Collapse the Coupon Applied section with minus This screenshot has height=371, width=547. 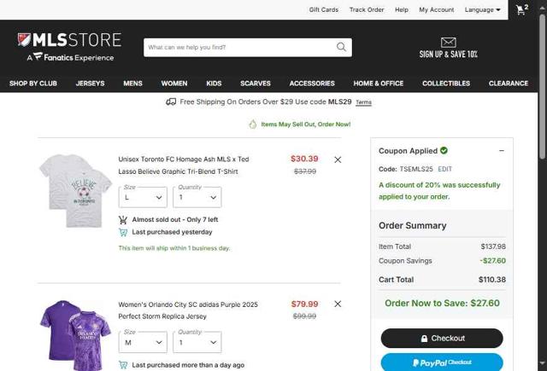pos(502,151)
